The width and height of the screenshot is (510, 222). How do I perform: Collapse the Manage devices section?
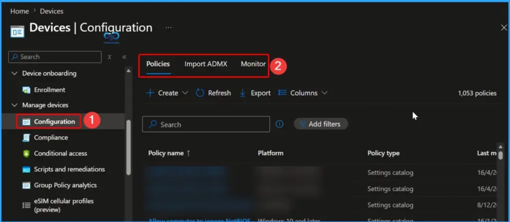[14, 105]
